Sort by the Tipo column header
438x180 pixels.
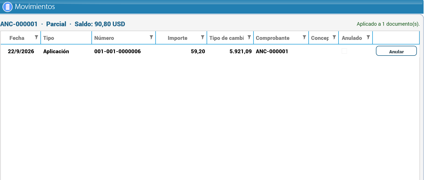[x=49, y=38]
